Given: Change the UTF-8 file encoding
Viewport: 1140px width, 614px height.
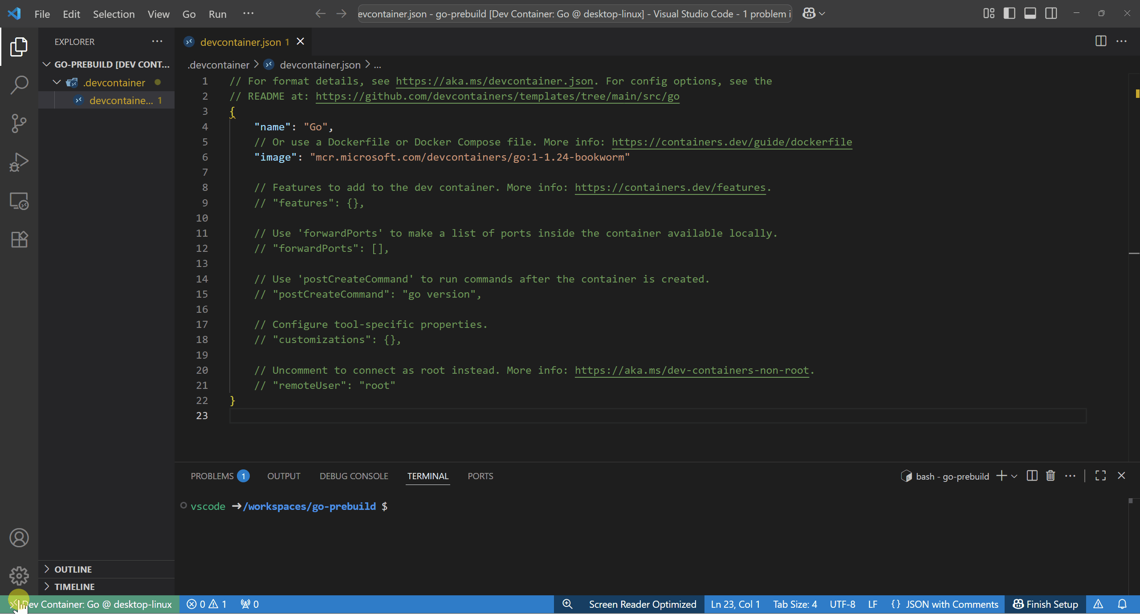Looking at the screenshot, I should (842, 604).
